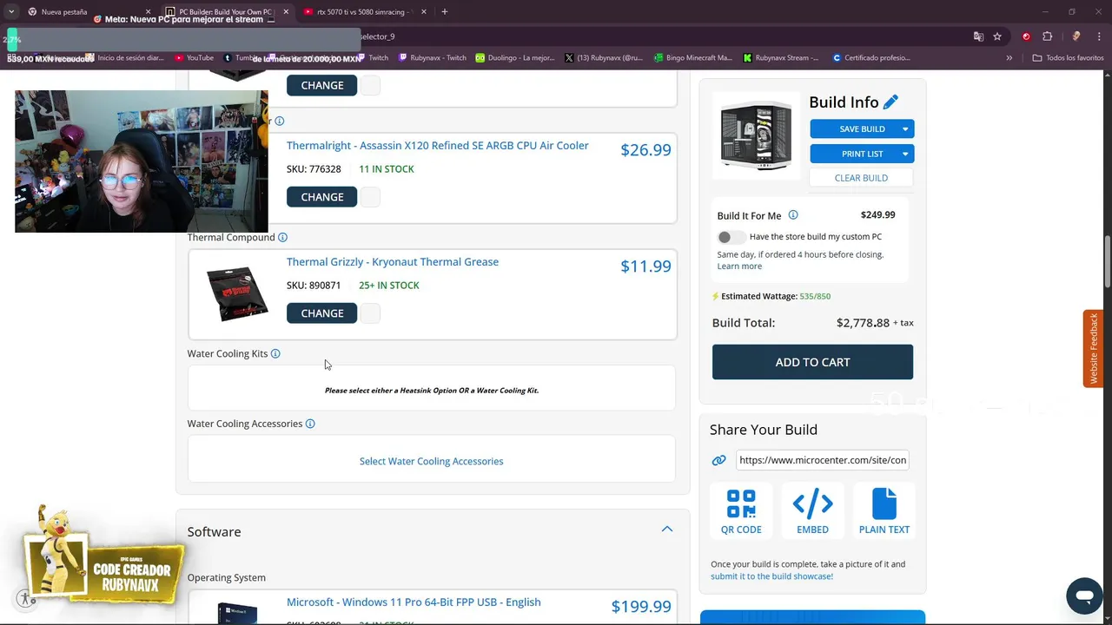This screenshot has width=1112, height=625.
Task: Click info icon beside Water Cooling Accessories
Action: (310, 424)
